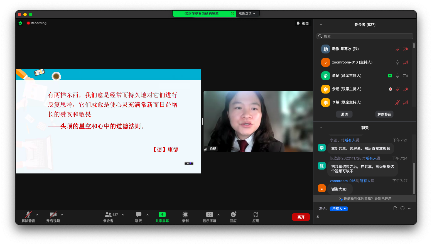Open the 回应 reactions icon
Screen dimensions: 432x245
point(233,215)
